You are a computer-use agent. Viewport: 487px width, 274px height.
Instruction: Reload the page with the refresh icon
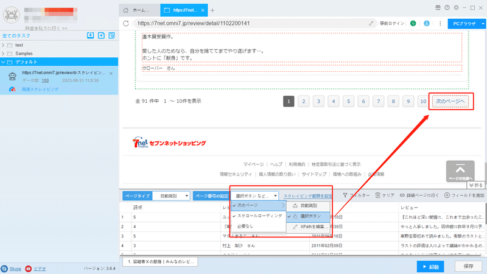click(x=126, y=23)
